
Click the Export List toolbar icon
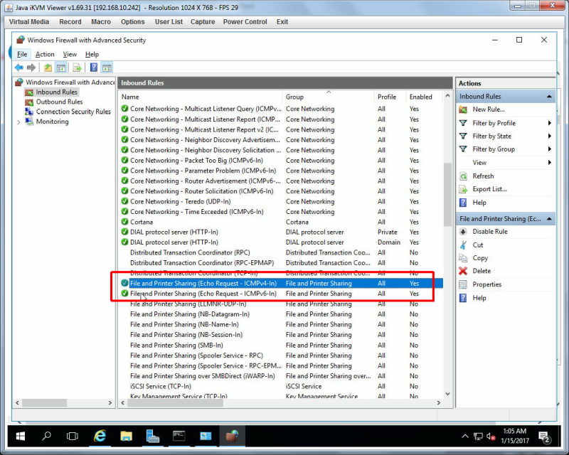click(77, 68)
